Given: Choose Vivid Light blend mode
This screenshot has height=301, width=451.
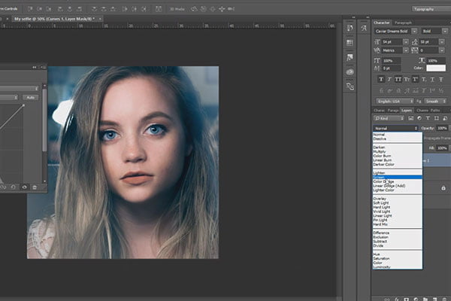Looking at the screenshot, I should tap(397, 211).
